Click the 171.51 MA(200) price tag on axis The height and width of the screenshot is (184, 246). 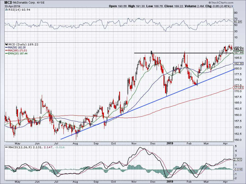pos(238,88)
